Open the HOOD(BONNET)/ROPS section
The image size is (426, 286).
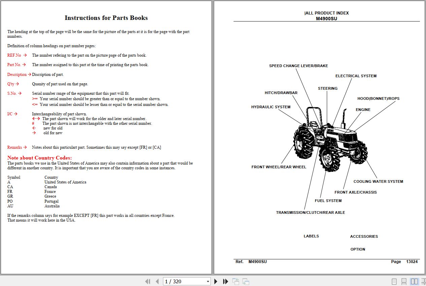(379, 98)
